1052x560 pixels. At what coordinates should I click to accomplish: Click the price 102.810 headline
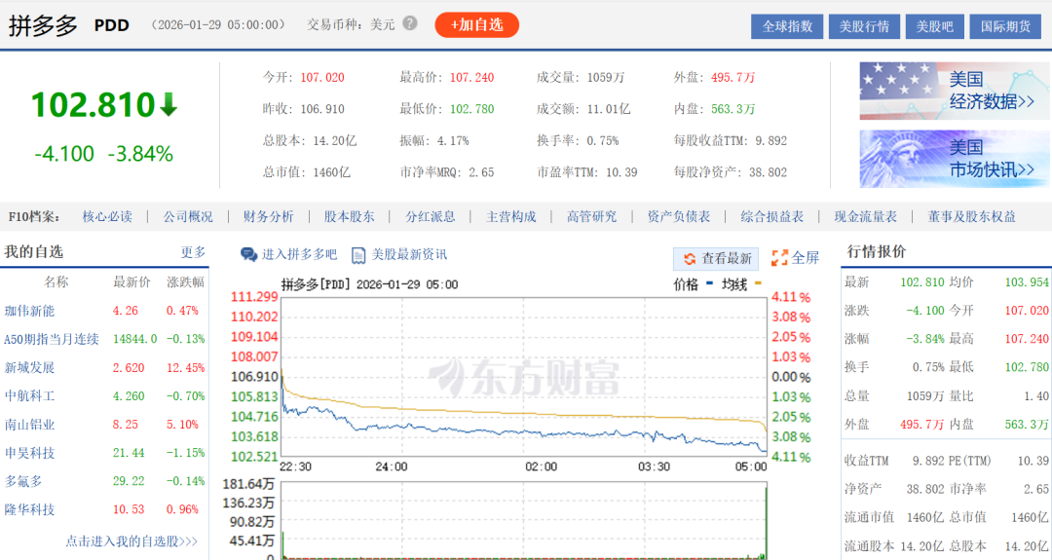point(94,104)
